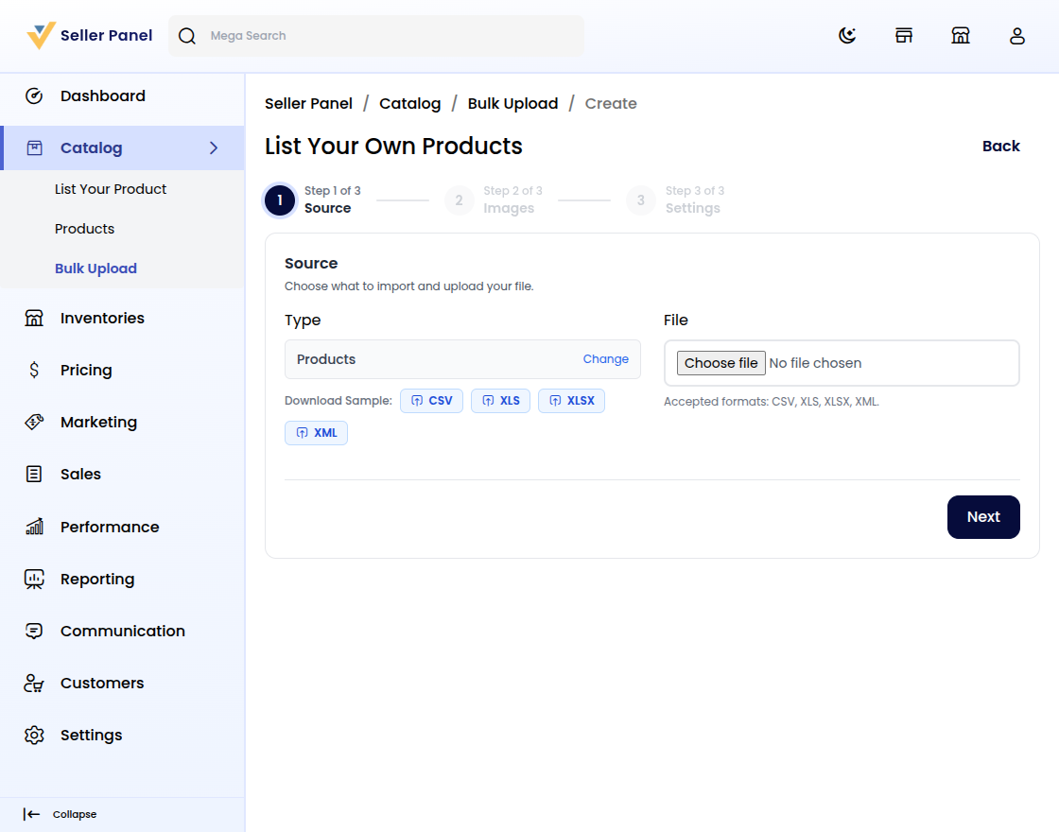Click the Accepted formats hint text
Screen dimensions: 1059x832
pos(771,402)
